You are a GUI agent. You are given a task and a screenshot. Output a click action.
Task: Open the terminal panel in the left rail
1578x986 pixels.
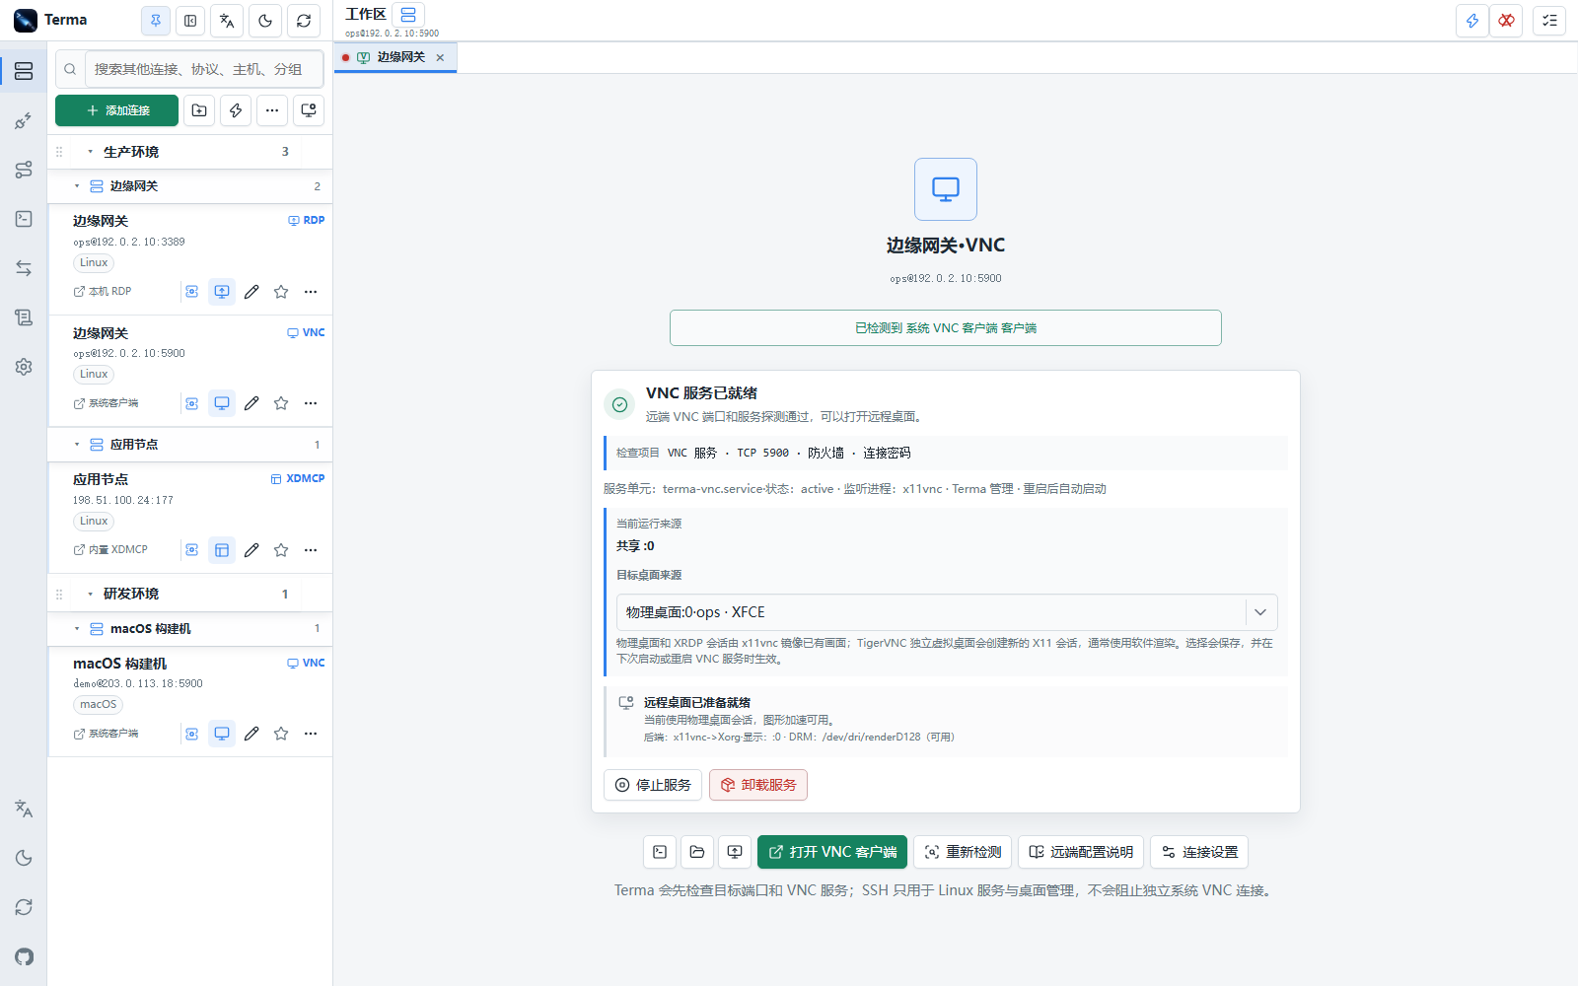(x=24, y=219)
